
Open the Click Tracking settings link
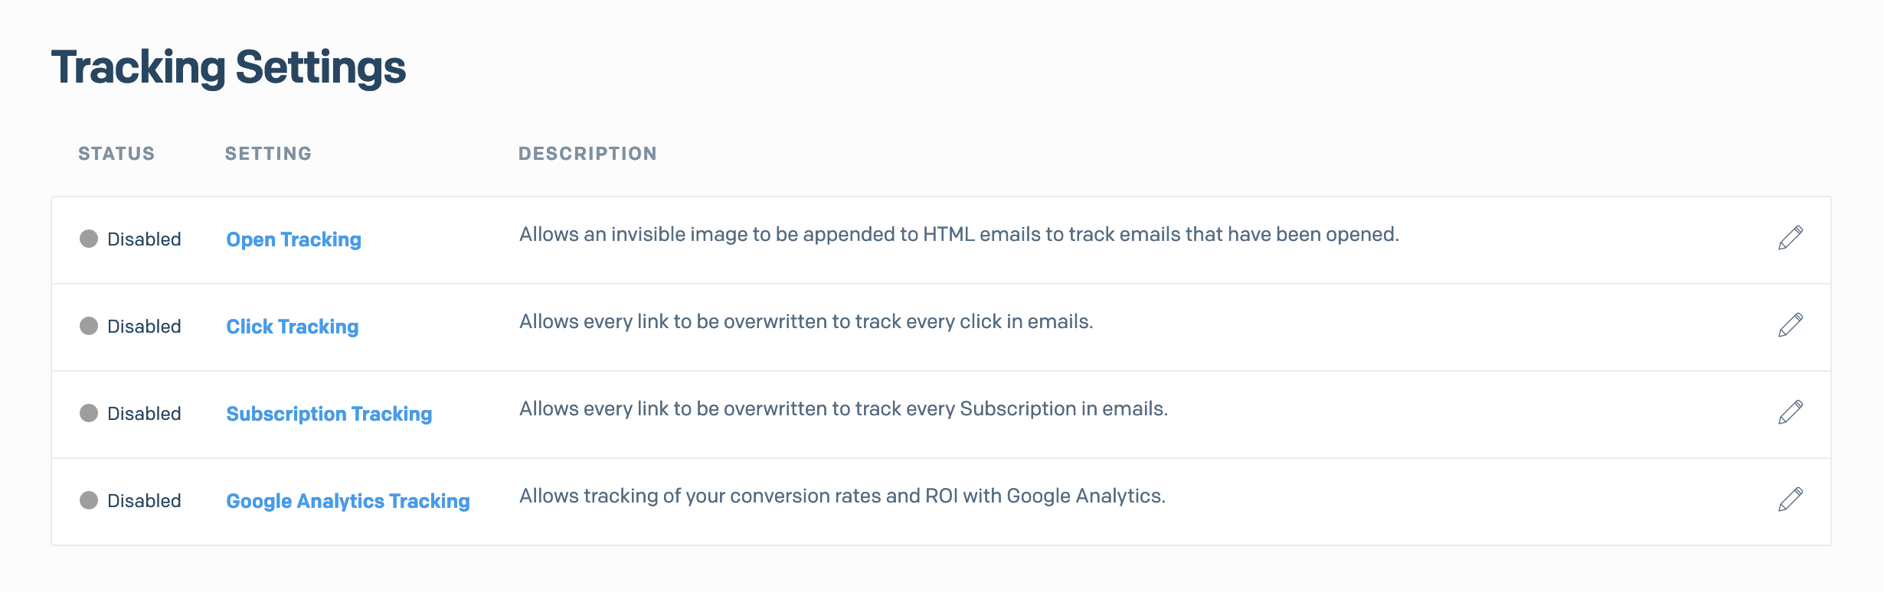292,326
